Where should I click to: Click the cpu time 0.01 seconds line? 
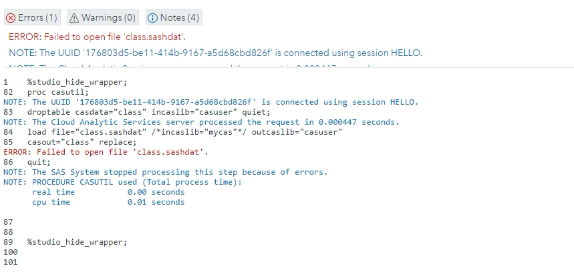(108, 202)
